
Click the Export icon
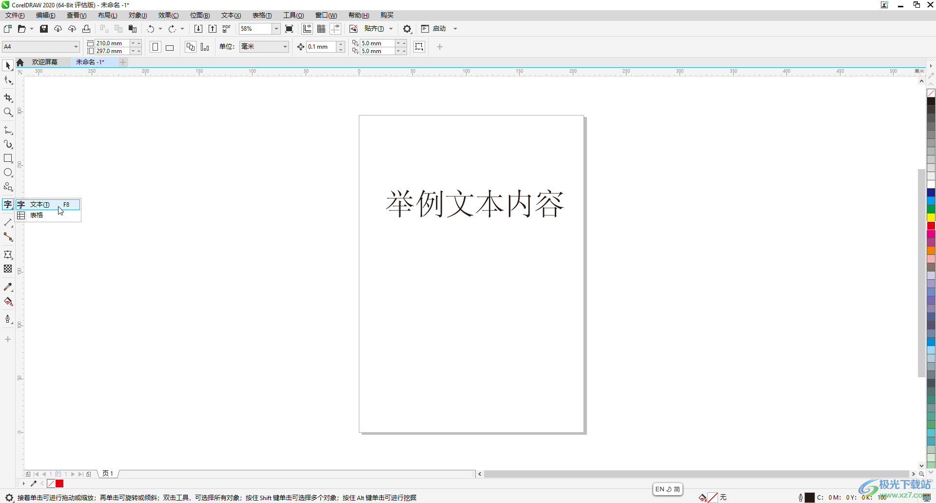(x=213, y=29)
